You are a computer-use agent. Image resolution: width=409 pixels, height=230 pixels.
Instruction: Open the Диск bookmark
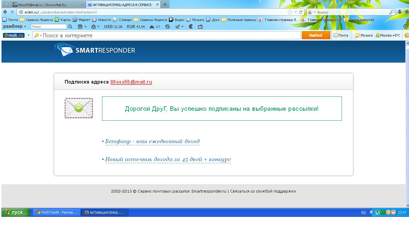[213, 20]
